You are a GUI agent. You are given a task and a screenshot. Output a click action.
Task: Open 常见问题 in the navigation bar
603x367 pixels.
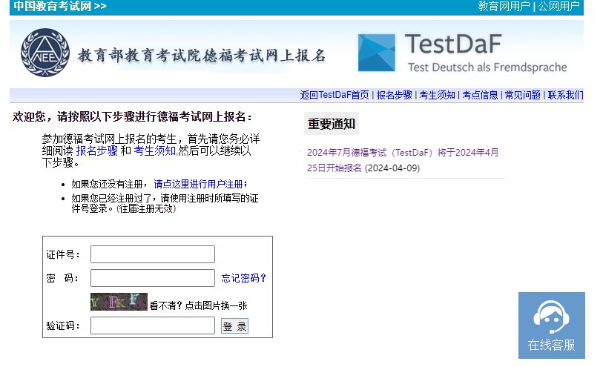523,95
